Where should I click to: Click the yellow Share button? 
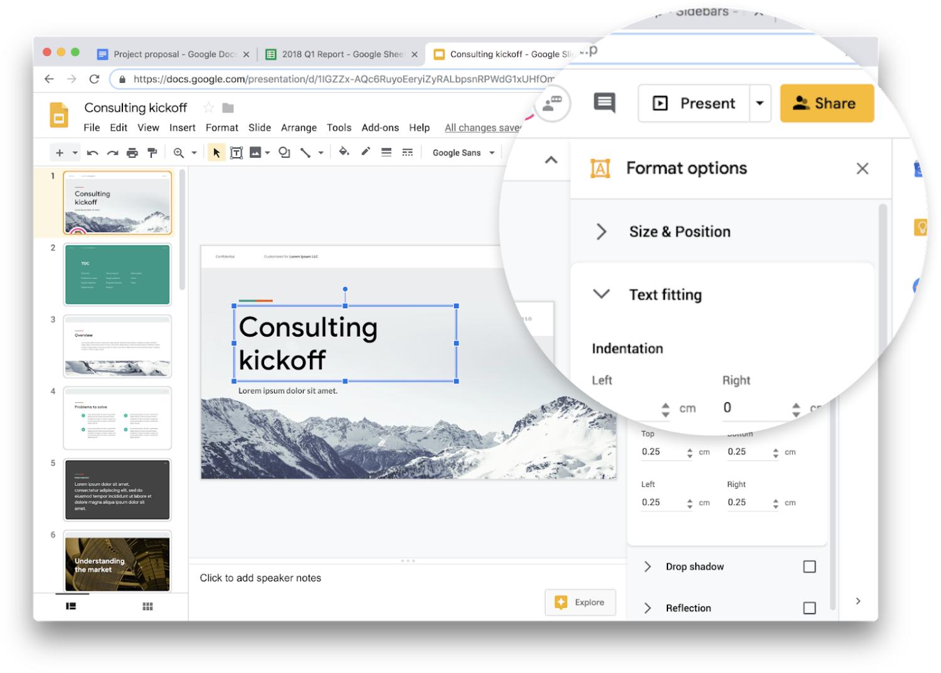tap(826, 103)
